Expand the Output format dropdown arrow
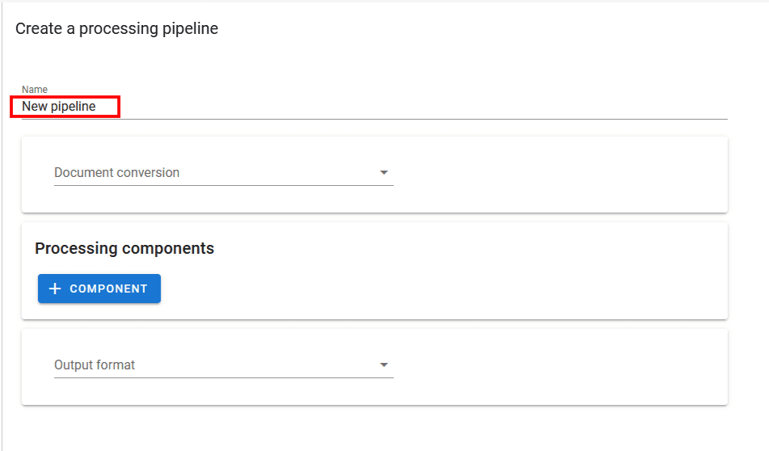This screenshot has height=451, width=769. [x=384, y=365]
